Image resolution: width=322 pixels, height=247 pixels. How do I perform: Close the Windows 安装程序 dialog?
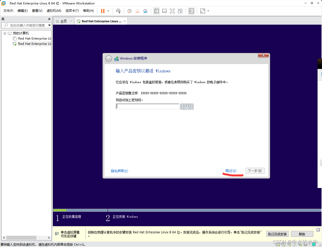point(263,55)
